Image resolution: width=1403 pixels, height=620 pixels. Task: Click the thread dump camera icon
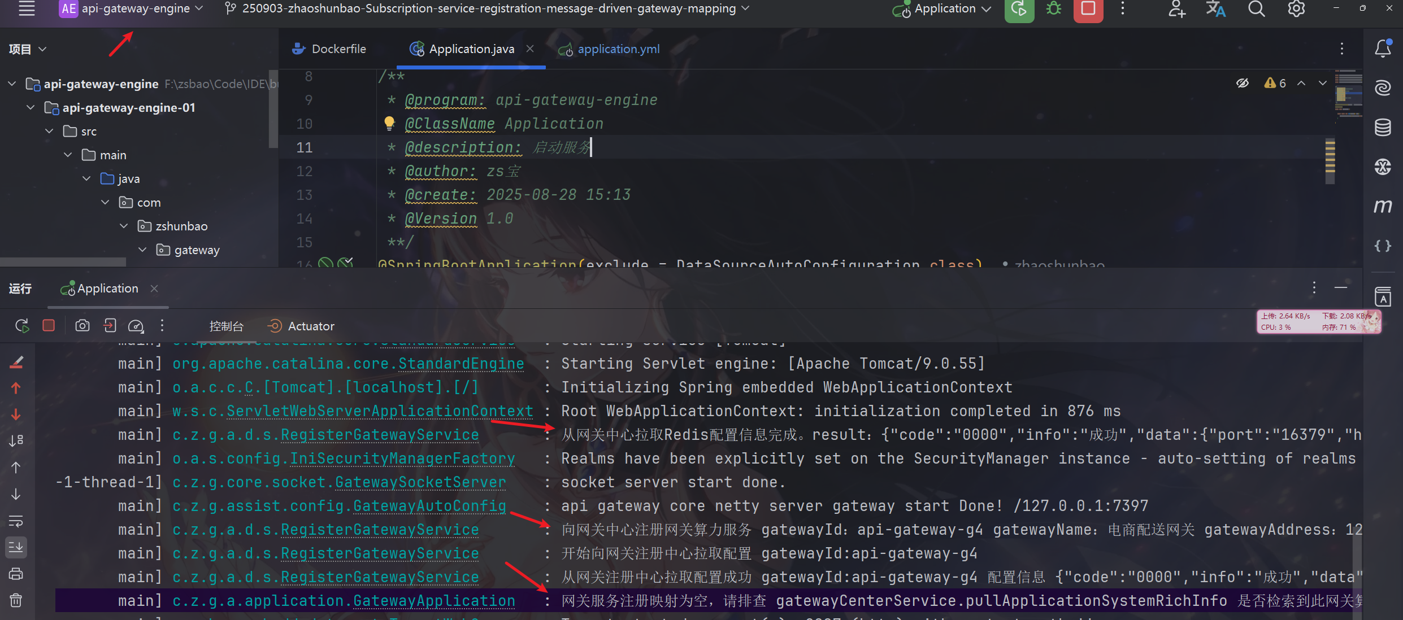pyautogui.click(x=82, y=326)
